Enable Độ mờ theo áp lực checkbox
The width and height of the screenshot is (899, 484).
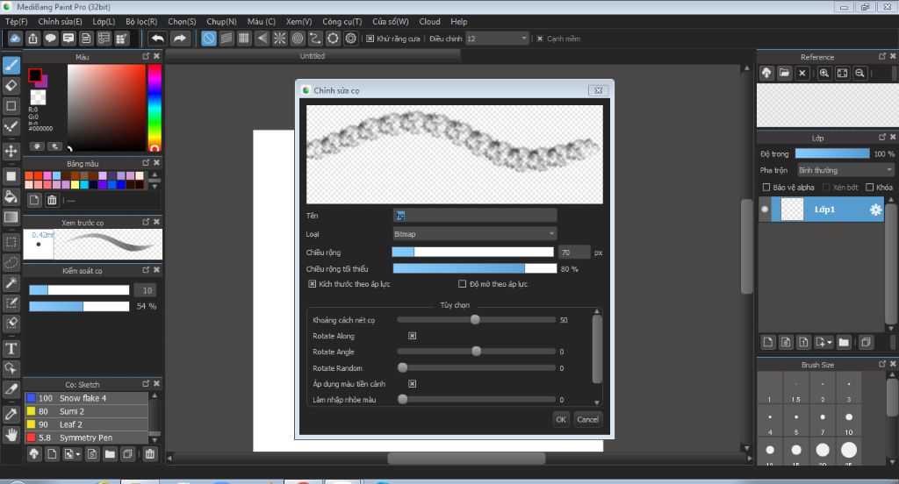tap(463, 284)
